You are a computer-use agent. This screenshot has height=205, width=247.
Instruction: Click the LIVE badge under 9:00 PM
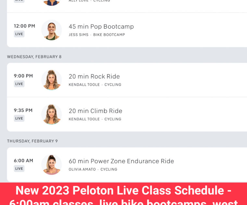click(x=19, y=84)
